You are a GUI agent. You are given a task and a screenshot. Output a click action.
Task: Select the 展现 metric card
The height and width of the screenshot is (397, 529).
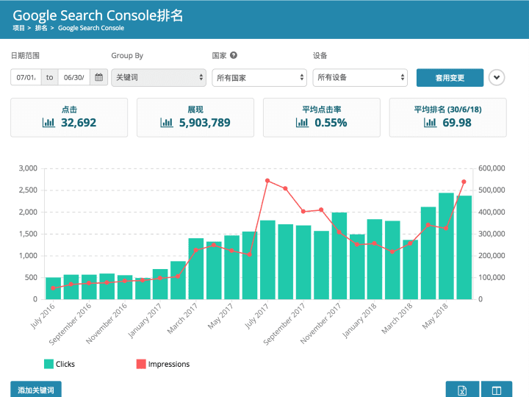tap(195, 118)
